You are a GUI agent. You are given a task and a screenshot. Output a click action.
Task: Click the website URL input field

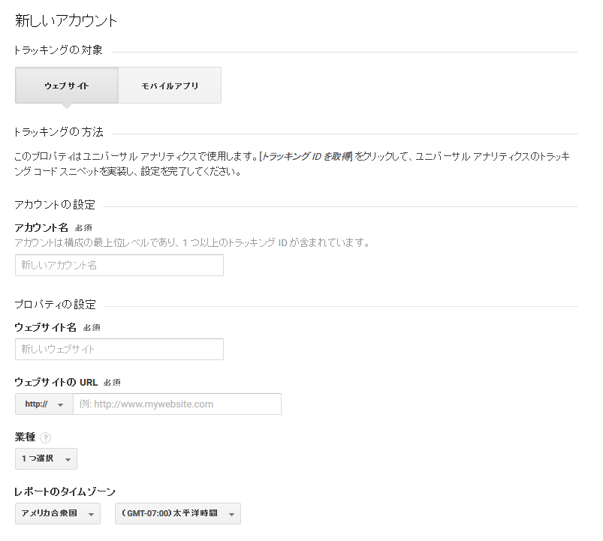tap(177, 404)
